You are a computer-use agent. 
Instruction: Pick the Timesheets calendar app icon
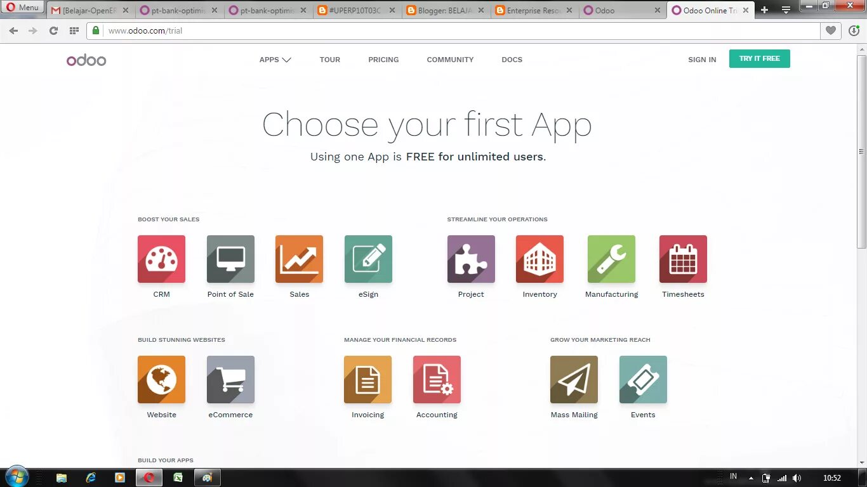point(683,259)
